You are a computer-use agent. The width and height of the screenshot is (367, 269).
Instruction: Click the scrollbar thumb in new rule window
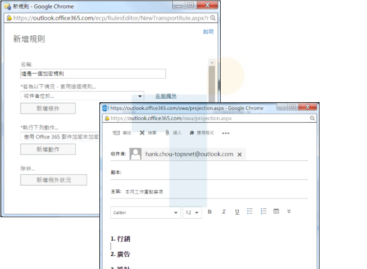tap(212, 84)
